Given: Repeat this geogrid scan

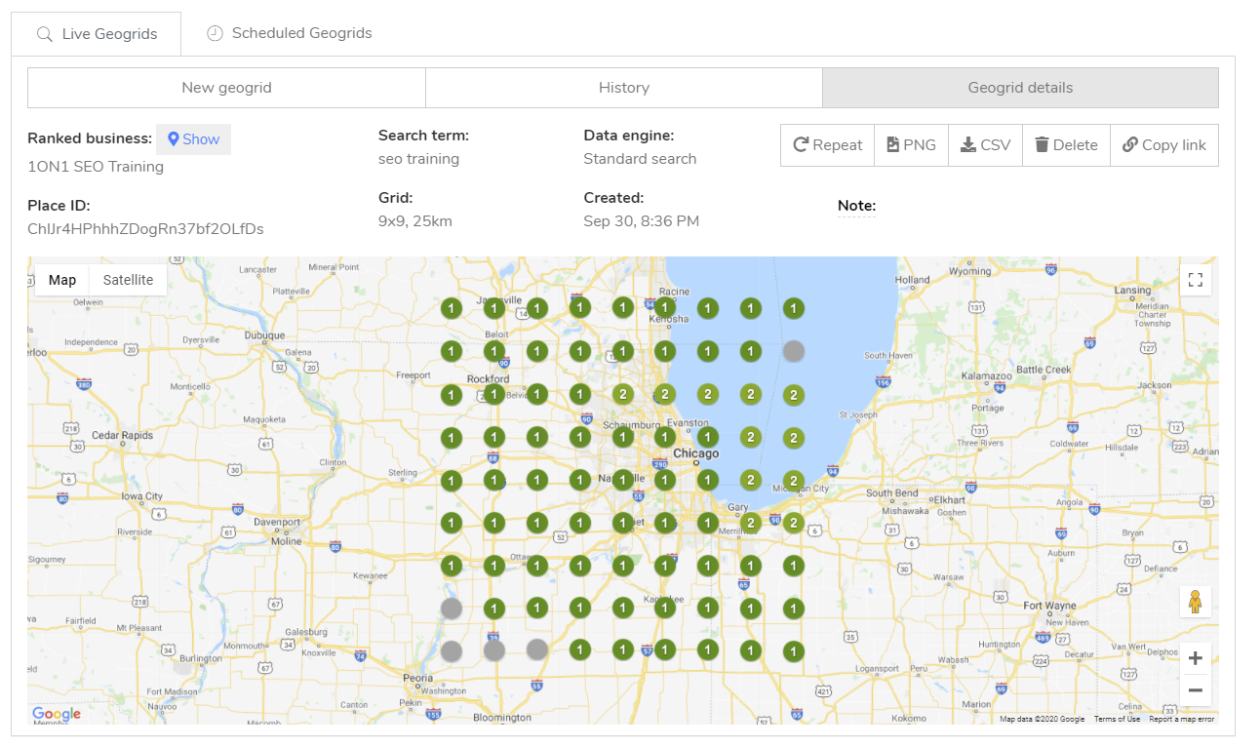Looking at the screenshot, I should pyautogui.click(x=827, y=145).
